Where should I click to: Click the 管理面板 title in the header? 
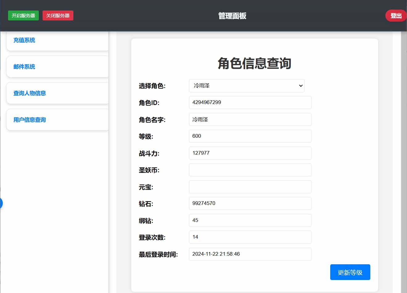tap(232, 15)
